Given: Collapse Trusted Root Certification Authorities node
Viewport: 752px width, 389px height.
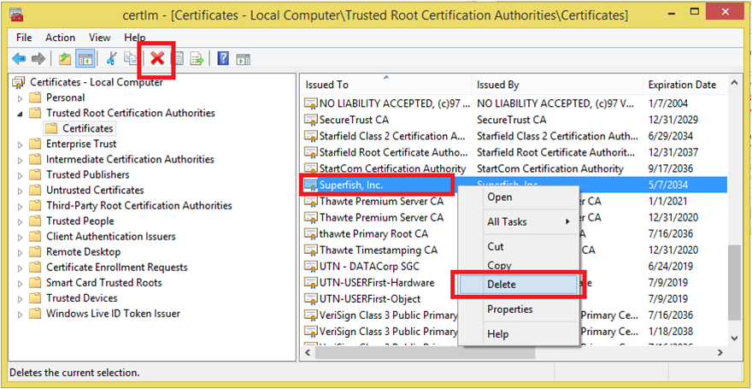Looking at the screenshot, I should point(19,113).
